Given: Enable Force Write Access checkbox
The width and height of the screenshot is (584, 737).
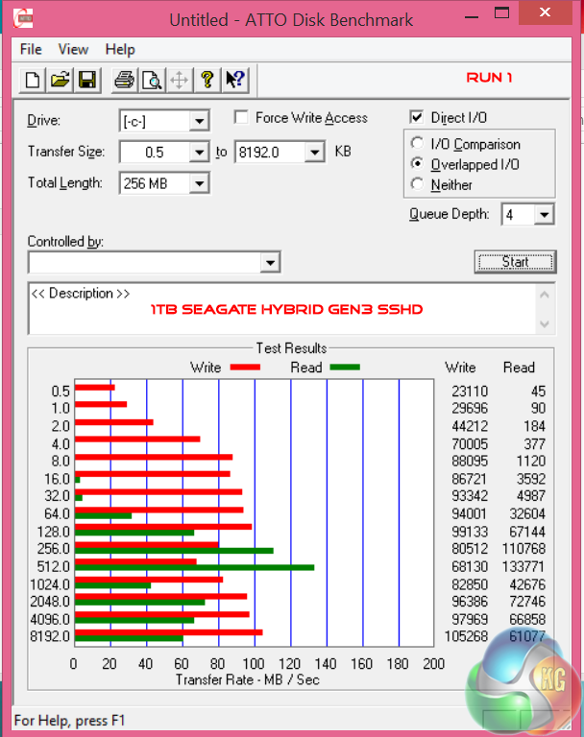Looking at the screenshot, I should (x=241, y=117).
